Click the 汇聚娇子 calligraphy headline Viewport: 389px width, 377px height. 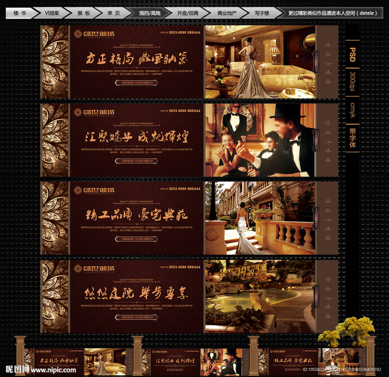coord(137,137)
